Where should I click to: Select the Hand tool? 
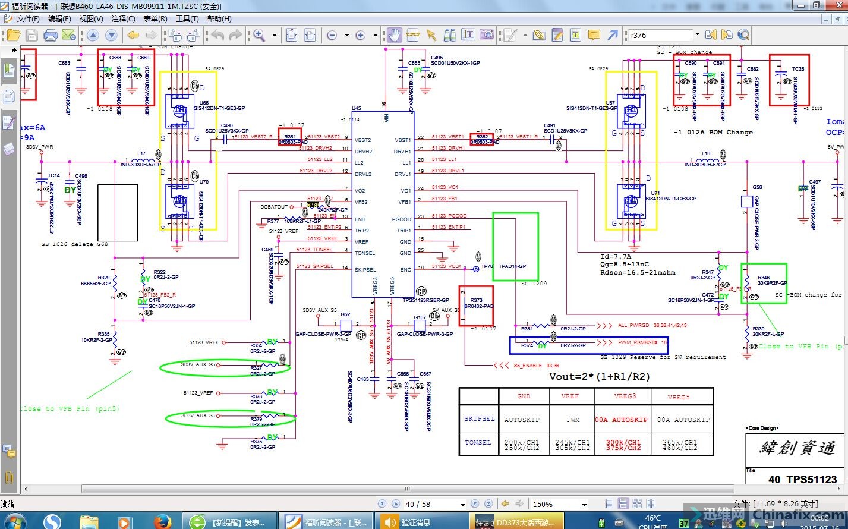395,35
